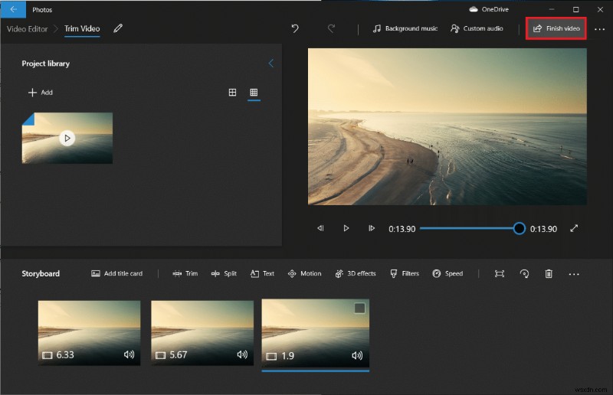The image size is (613, 395).
Task: Click the Finish video button
Action: click(556, 28)
